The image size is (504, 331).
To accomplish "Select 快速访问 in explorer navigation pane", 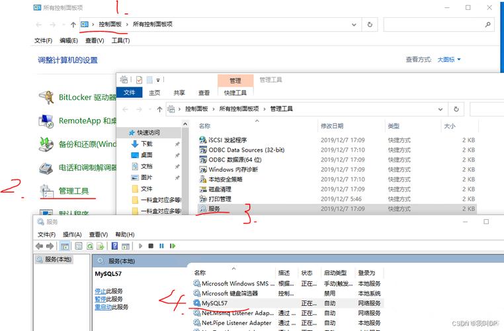I will 148,132.
